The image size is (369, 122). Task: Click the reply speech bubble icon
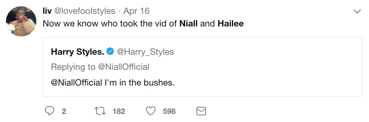49,111
